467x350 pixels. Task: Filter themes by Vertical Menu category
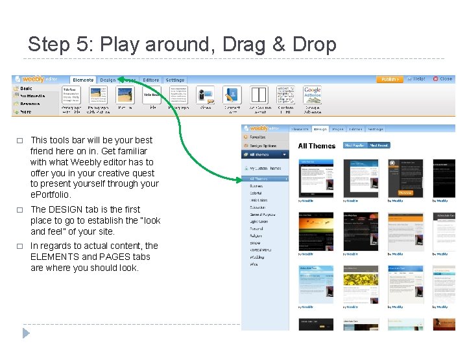coord(260,250)
